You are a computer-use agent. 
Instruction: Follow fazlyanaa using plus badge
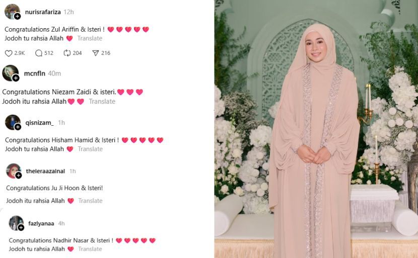point(21,227)
